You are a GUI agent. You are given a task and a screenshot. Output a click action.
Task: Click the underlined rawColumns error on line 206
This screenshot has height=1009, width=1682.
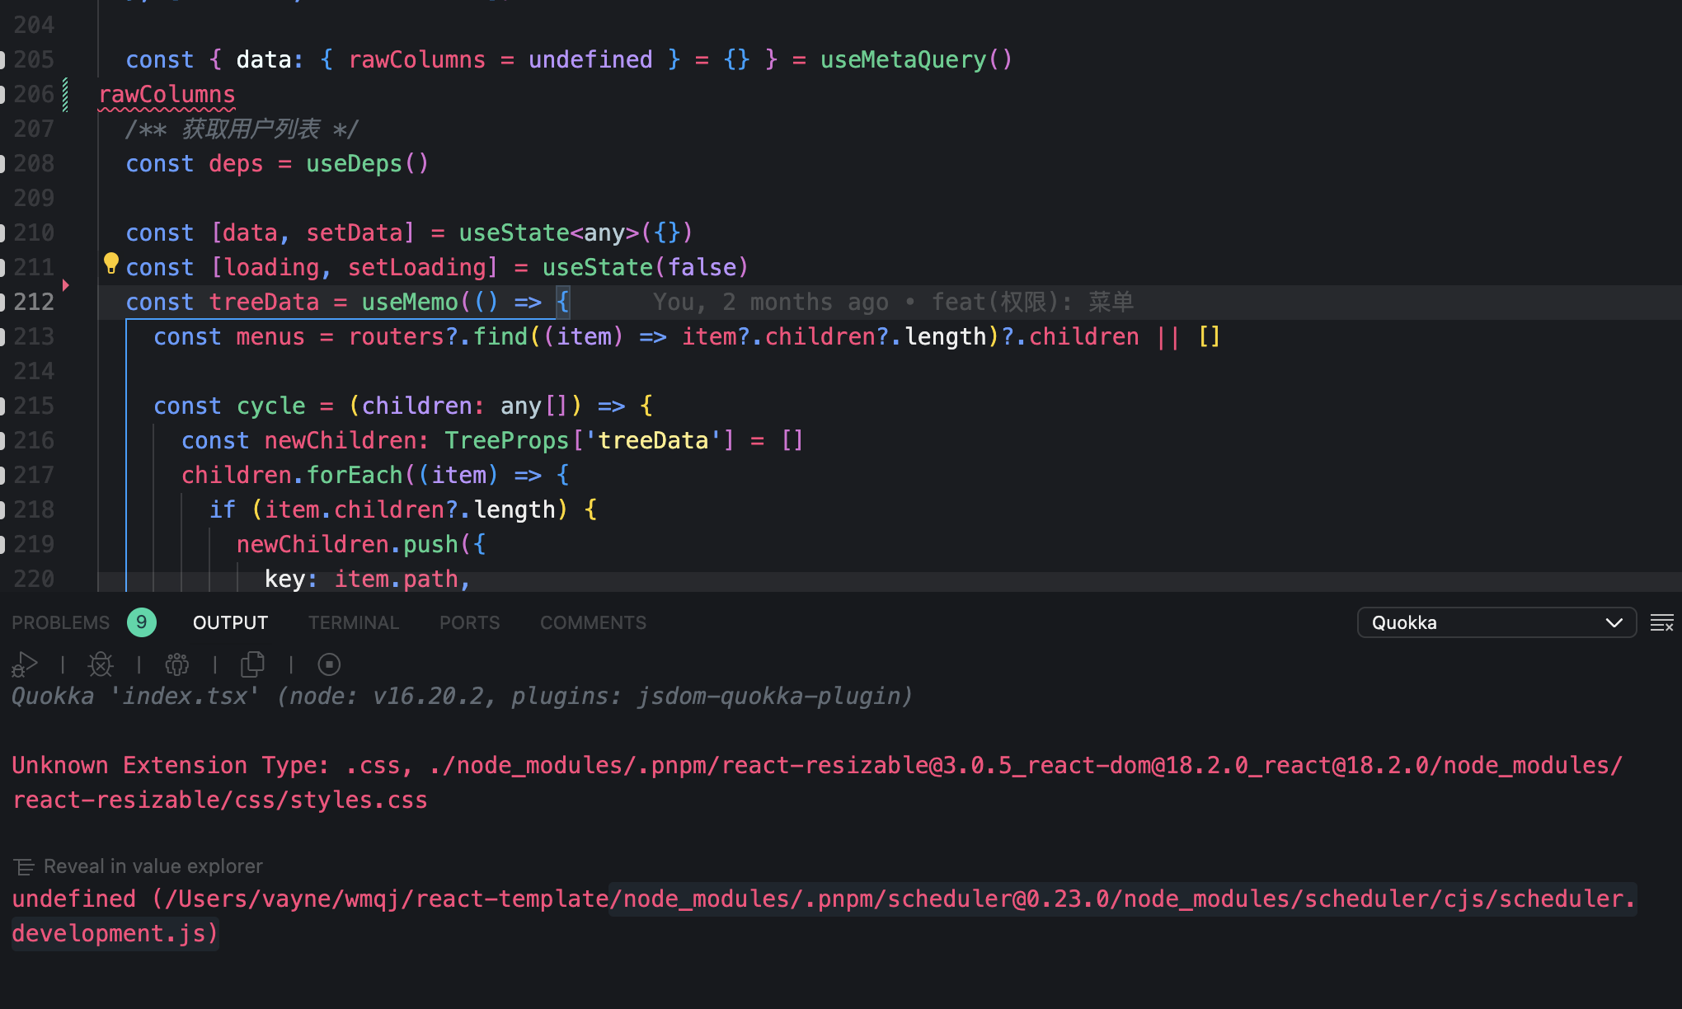(x=167, y=94)
